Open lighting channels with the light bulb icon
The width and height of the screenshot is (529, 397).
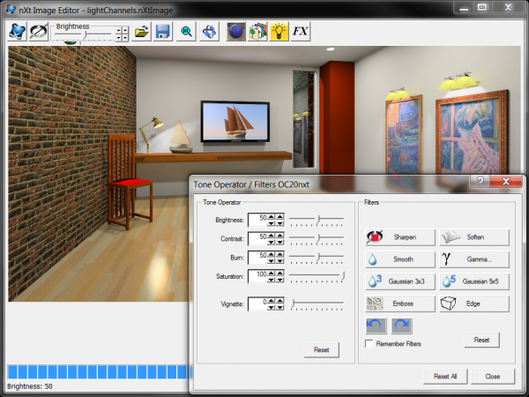[x=279, y=32]
